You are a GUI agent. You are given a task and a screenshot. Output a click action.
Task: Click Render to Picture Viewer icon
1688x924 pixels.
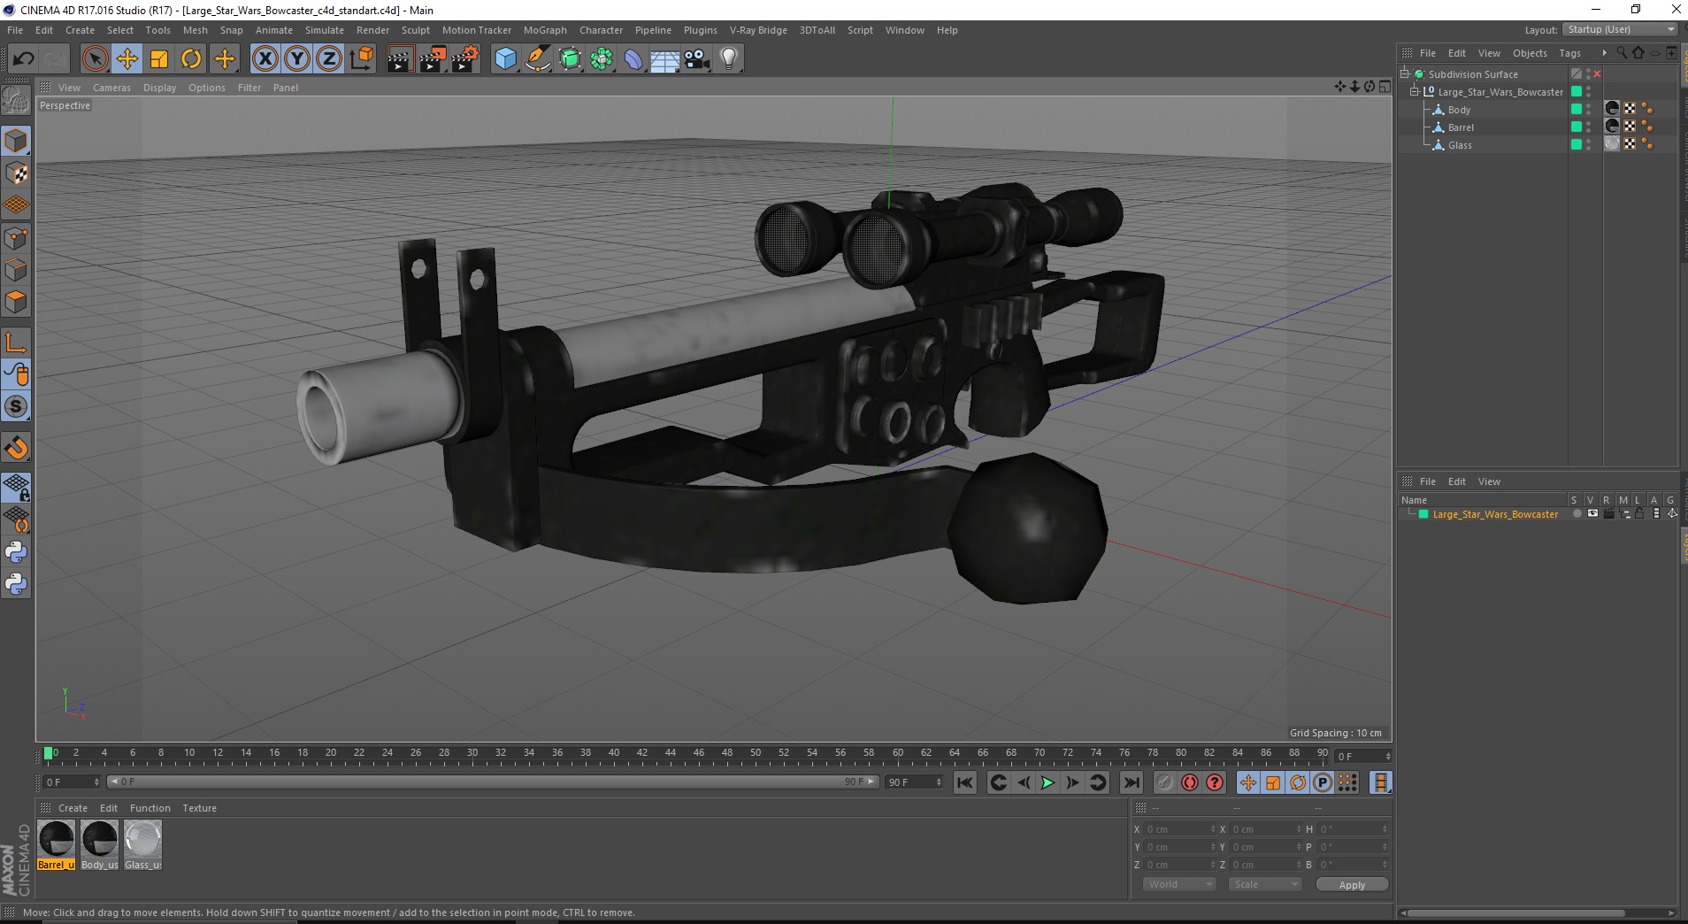tap(433, 59)
